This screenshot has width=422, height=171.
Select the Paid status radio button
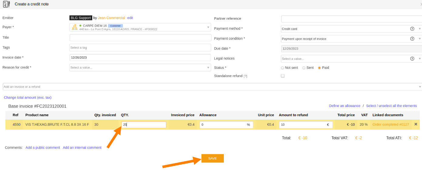(x=319, y=68)
